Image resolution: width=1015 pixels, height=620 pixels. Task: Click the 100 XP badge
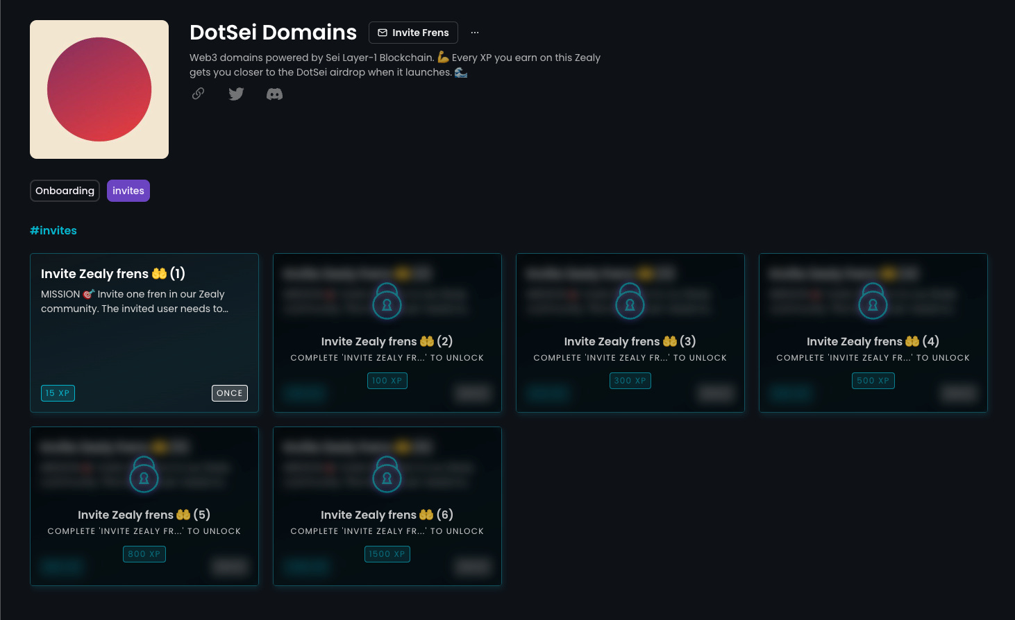(387, 381)
